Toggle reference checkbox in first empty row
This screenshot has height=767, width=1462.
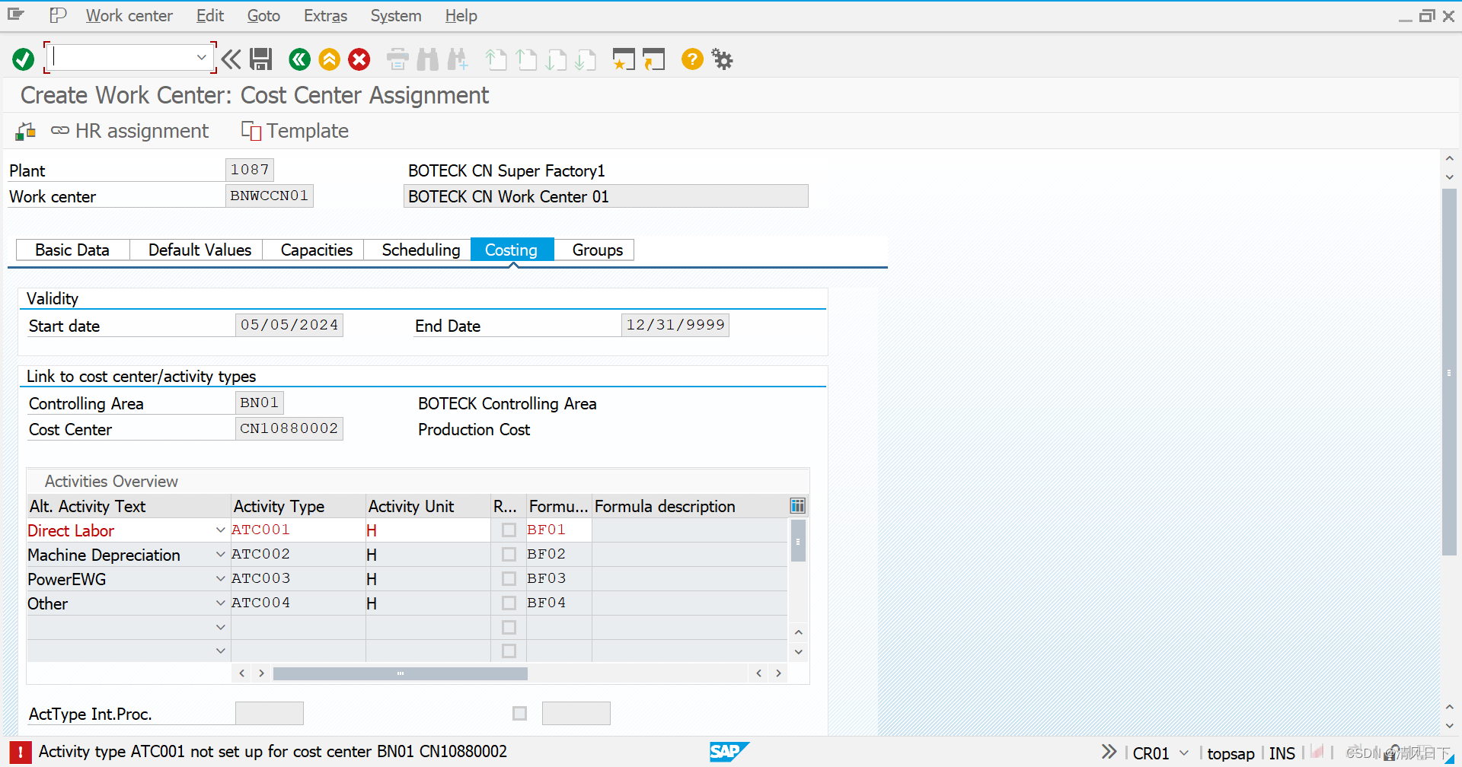pos(509,628)
